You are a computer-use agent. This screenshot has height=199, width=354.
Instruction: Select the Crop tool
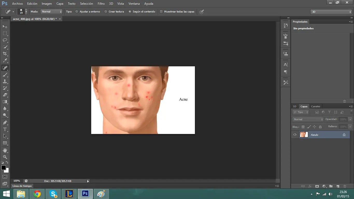(5, 54)
